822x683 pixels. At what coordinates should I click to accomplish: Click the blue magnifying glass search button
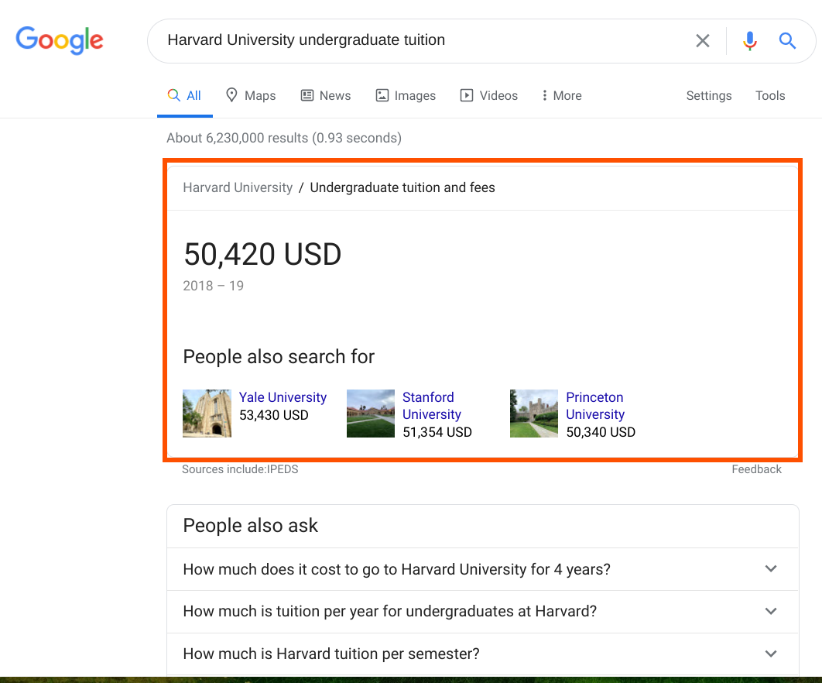[787, 40]
